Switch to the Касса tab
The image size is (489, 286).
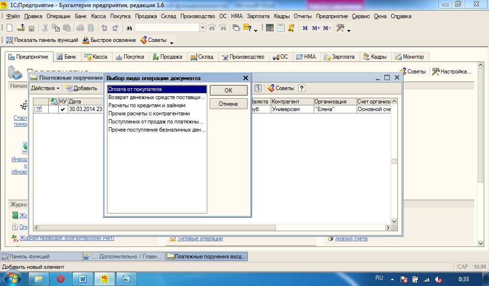click(x=96, y=57)
